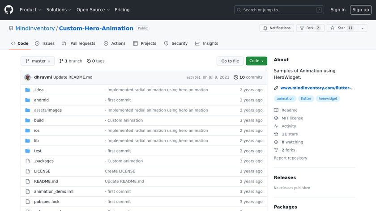Screen dimensions: 376x211
Task: Click the animation topic tag
Action: (285, 98)
